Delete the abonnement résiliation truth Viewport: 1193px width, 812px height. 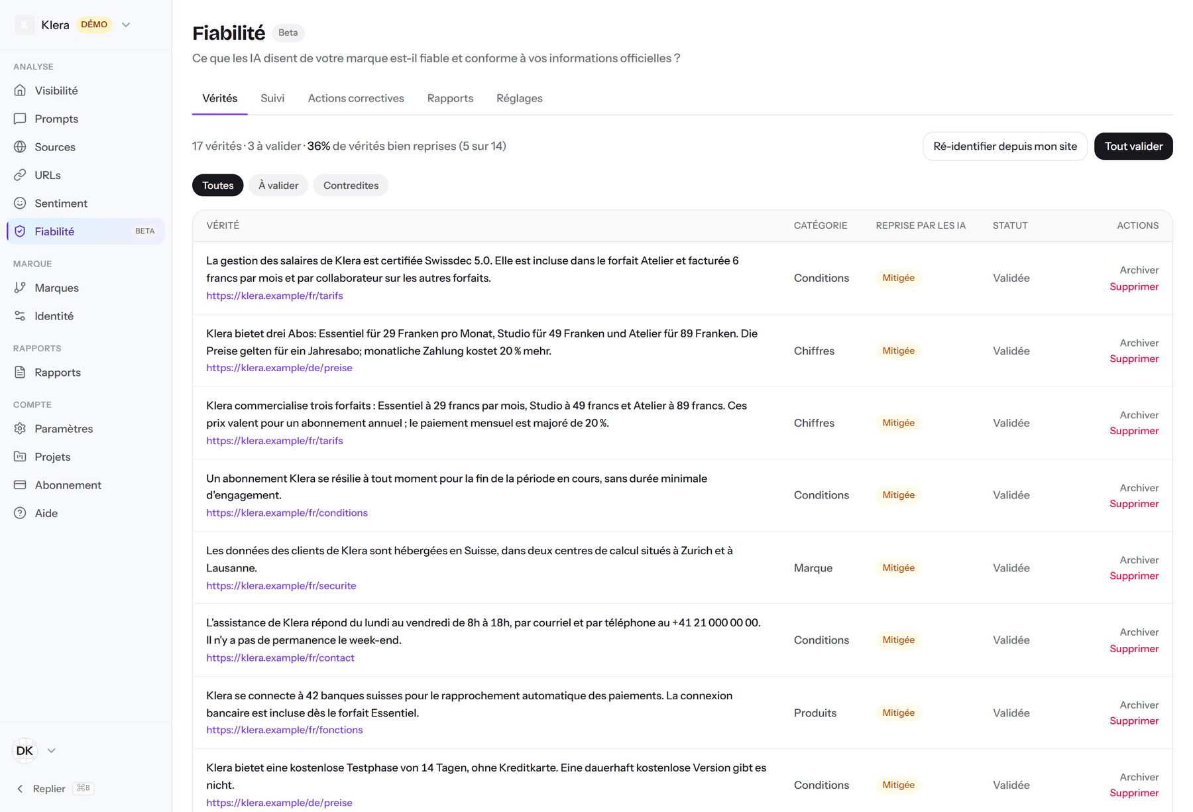(x=1134, y=504)
